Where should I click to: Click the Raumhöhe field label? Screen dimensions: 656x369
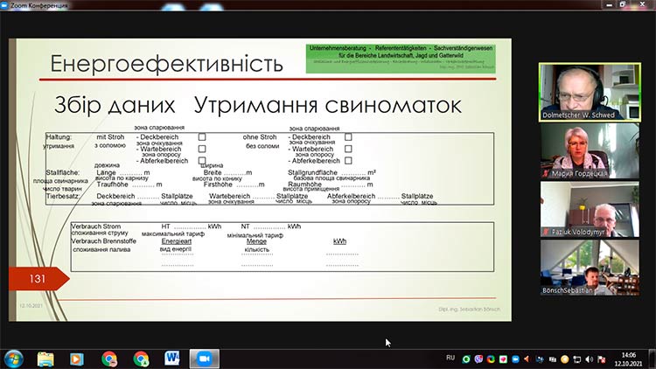(x=305, y=184)
